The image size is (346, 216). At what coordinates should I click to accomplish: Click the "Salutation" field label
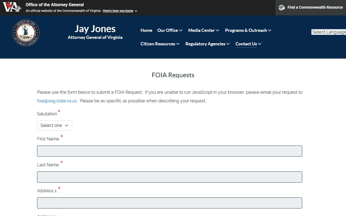pos(47,114)
